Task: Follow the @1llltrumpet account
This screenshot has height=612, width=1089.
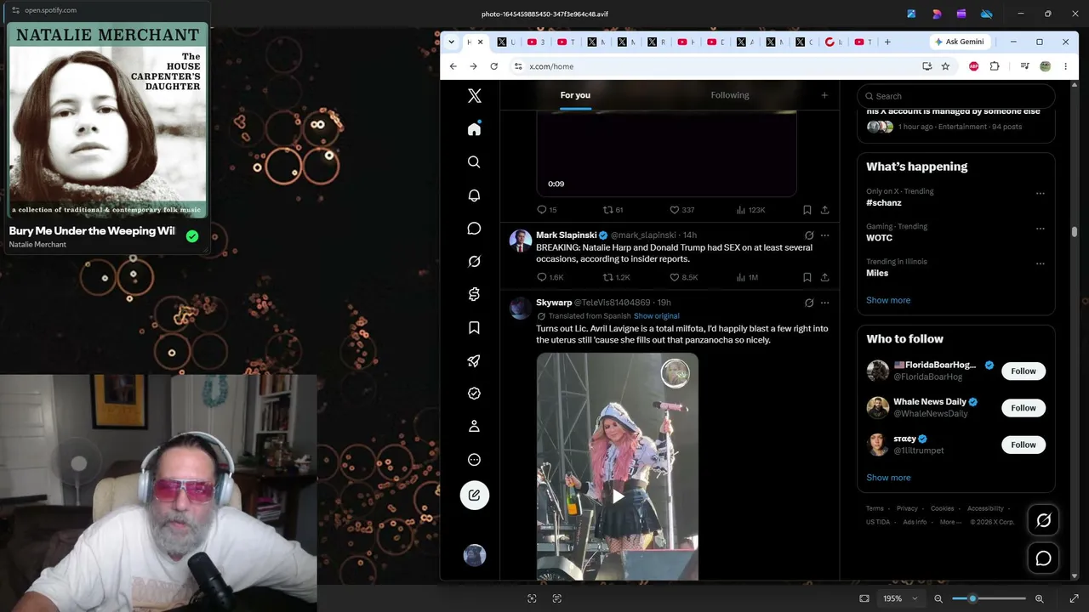Action: click(x=1023, y=445)
